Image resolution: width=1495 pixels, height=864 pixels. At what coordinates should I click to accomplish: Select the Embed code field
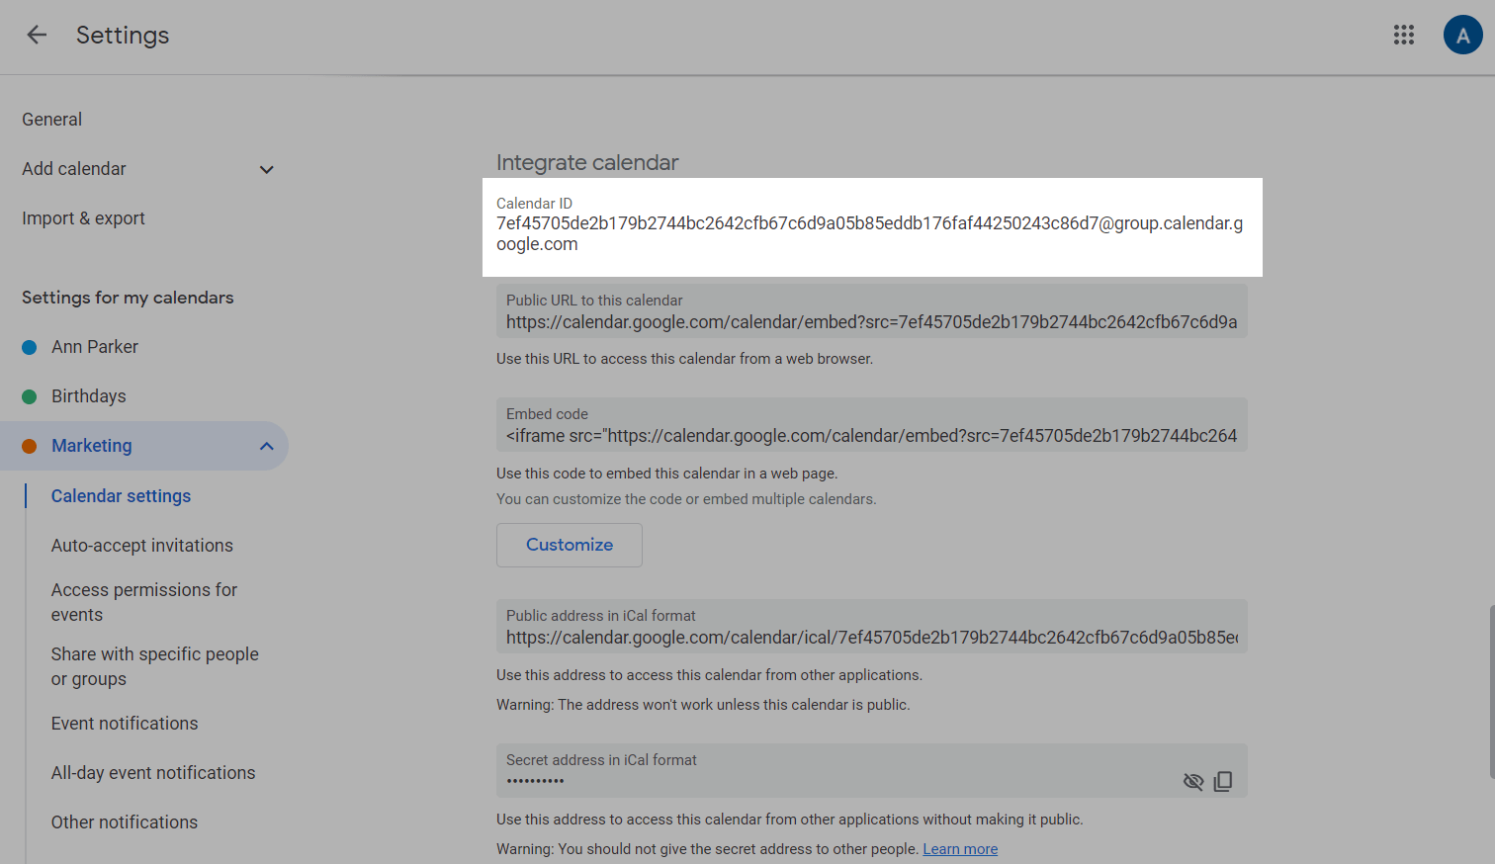click(x=870, y=436)
